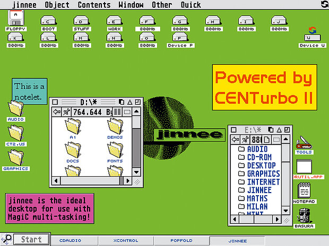
Task: Toggle the pin in D:\* window
Action: coord(66,112)
